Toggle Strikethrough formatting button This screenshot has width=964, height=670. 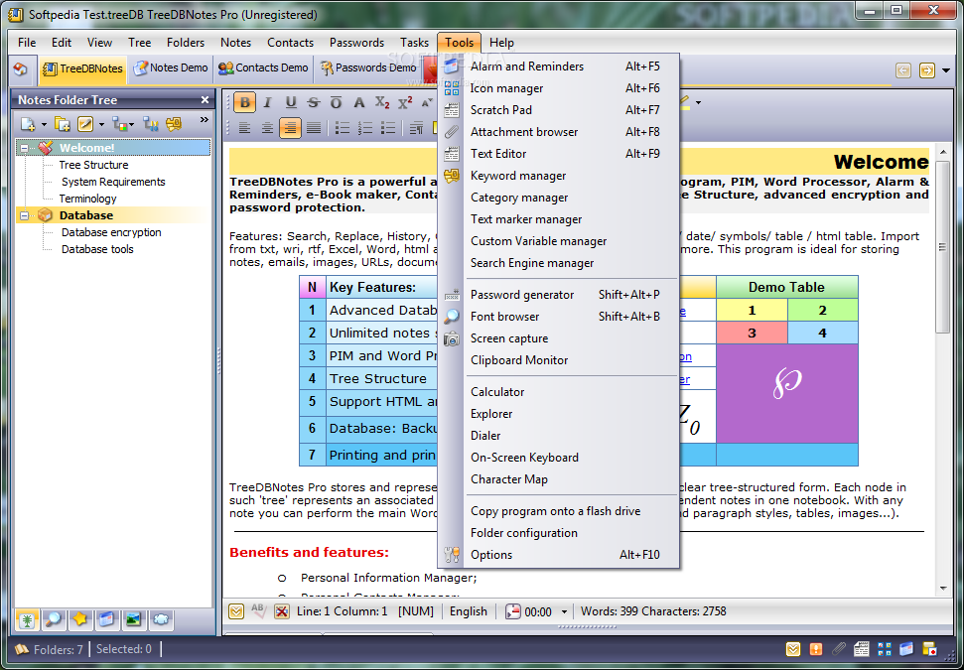pyautogui.click(x=314, y=102)
